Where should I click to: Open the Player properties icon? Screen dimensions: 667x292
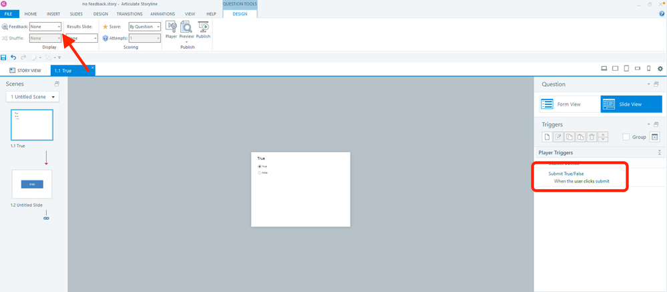pos(171,27)
